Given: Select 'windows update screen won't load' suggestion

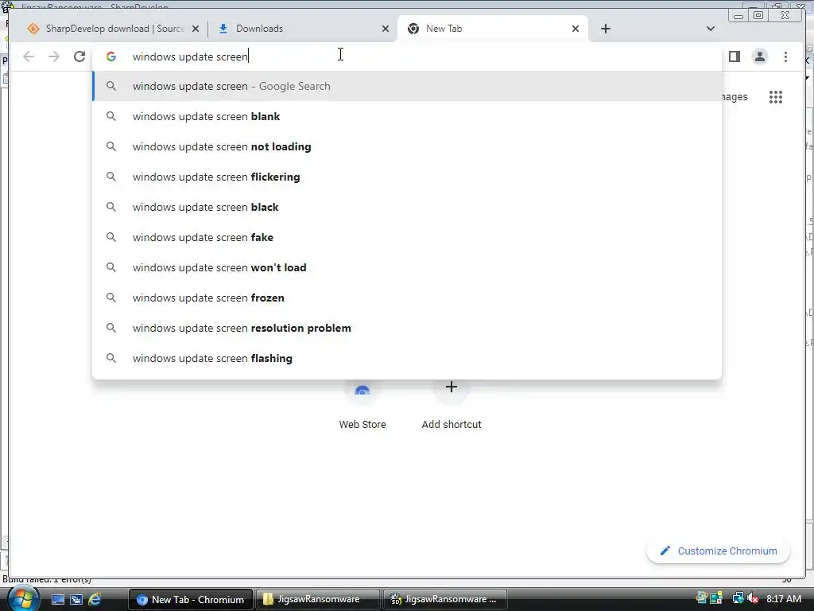Looking at the screenshot, I should pos(406,267).
